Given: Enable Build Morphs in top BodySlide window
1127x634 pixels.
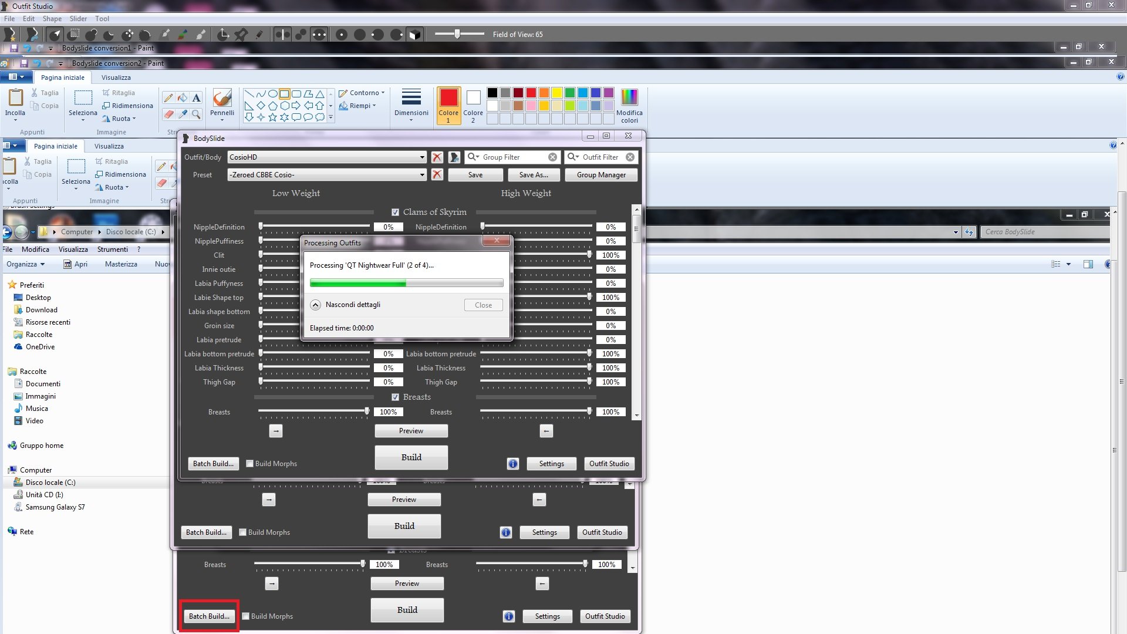Looking at the screenshot, I should click(x=250, y=464).
